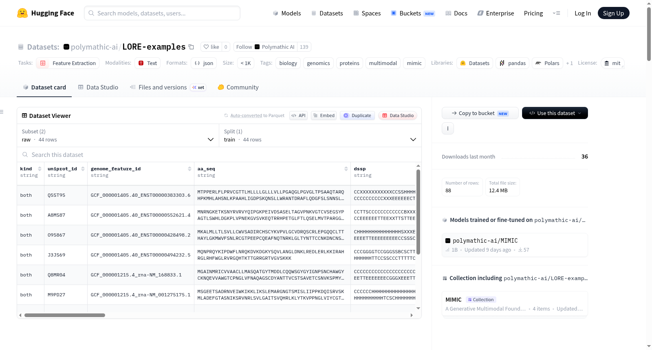Viewport: 652px width, 350px height.
Task: Switch to the Dataset card tab
Action: coord(44,87)
